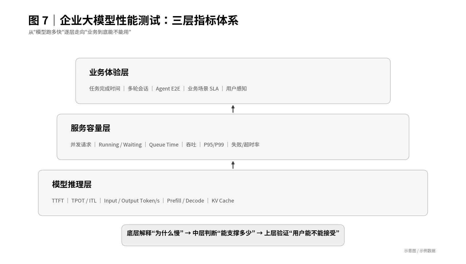Click the title 企业大模型性能测试:三层指标体系
Viewport: 466px width, 264px height.
pos(149,20)
